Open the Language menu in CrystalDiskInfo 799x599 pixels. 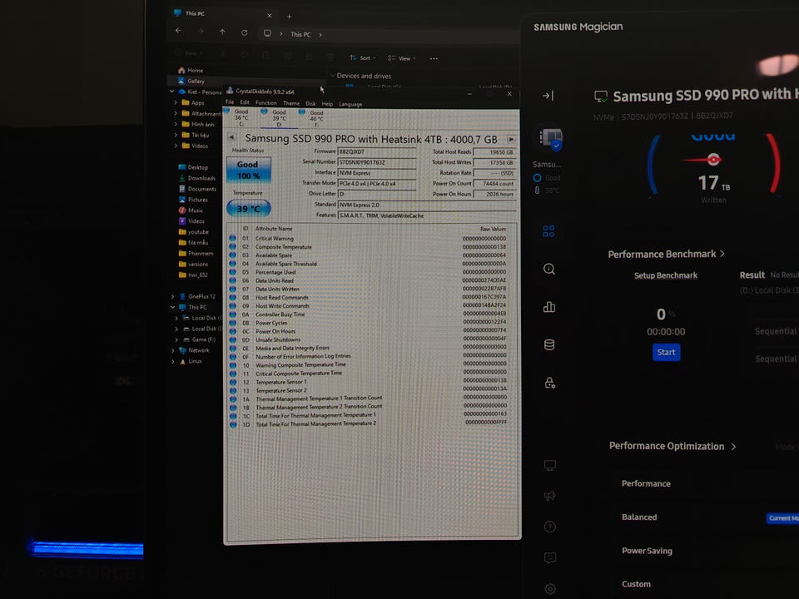(350, 105)
